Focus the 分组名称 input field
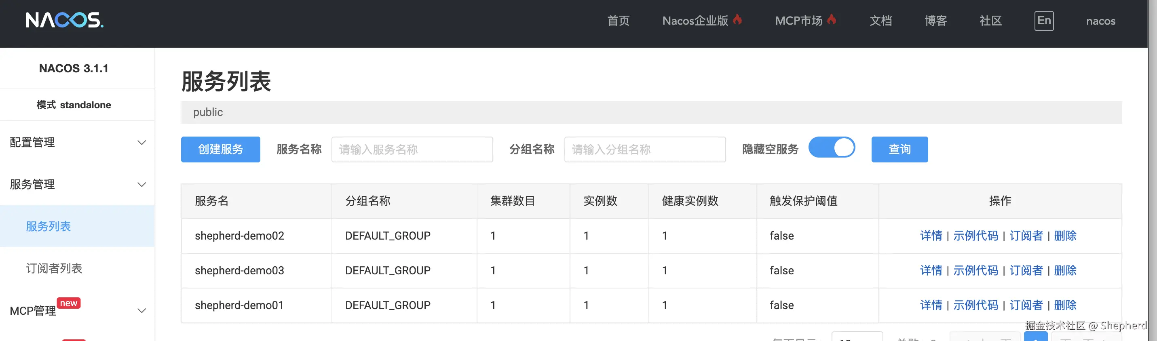 click(x=644, y=149)
